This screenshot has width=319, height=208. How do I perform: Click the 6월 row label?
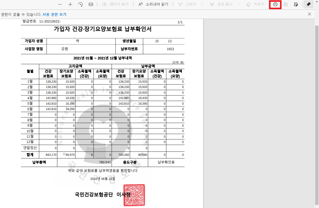point(30,109)
